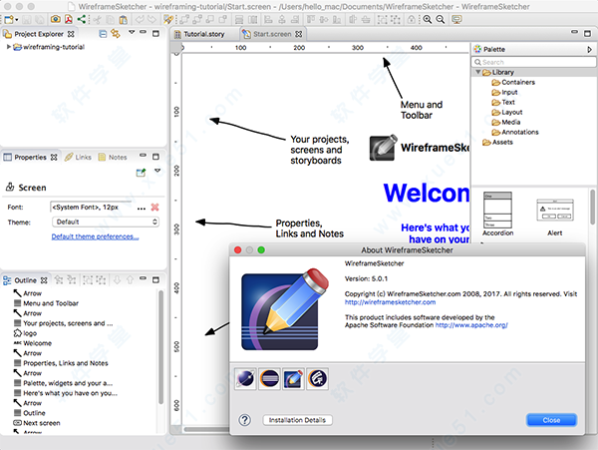Click the Zoom In magnifier icon
The image size is (598, 450).
(428, 20)
